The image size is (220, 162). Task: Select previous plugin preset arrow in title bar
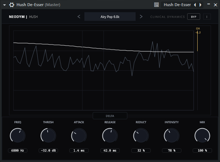(x=195, y=5)
